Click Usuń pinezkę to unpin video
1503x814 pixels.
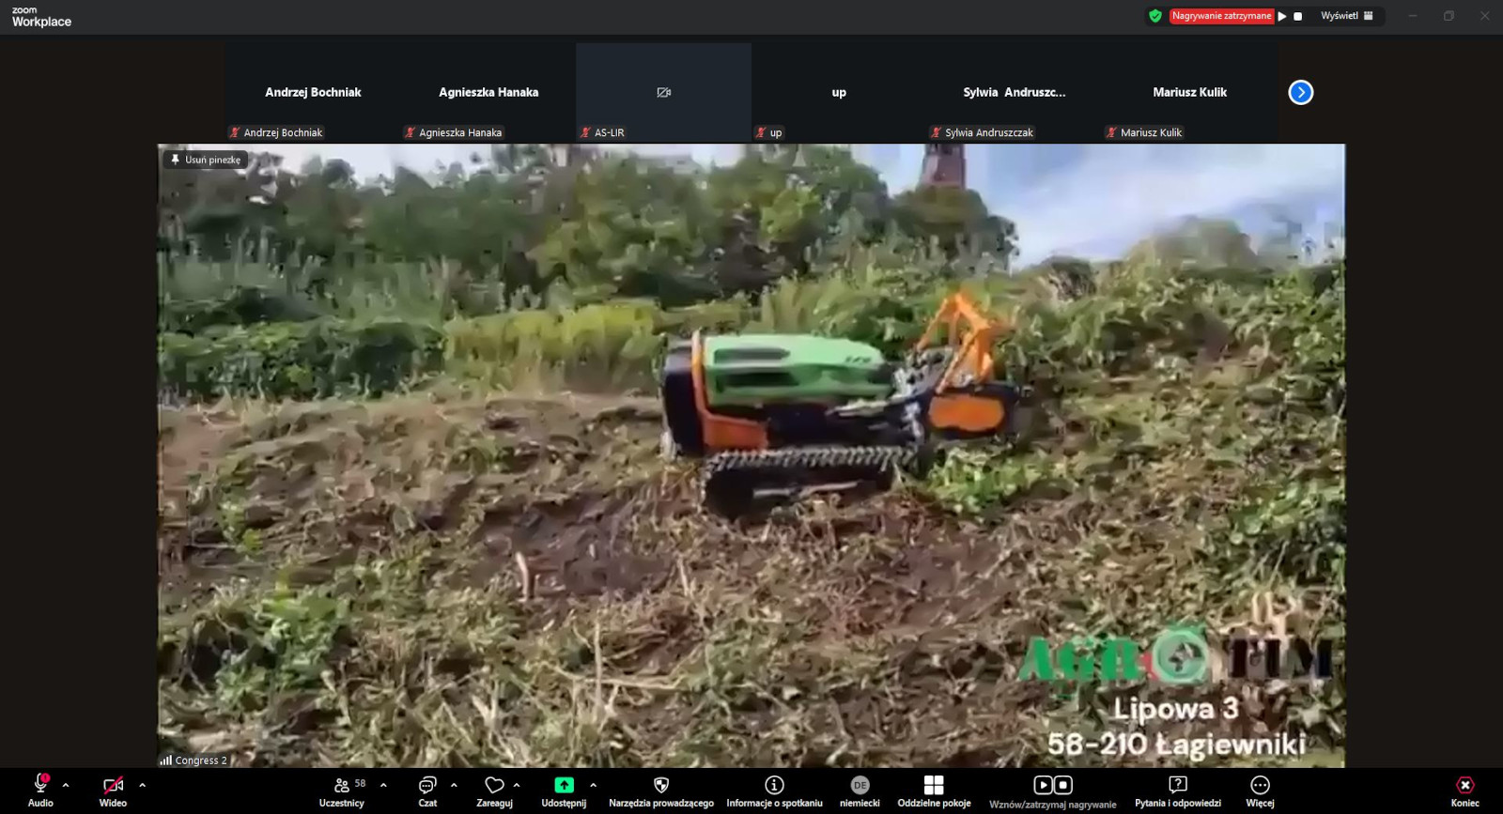click(206, 160)
